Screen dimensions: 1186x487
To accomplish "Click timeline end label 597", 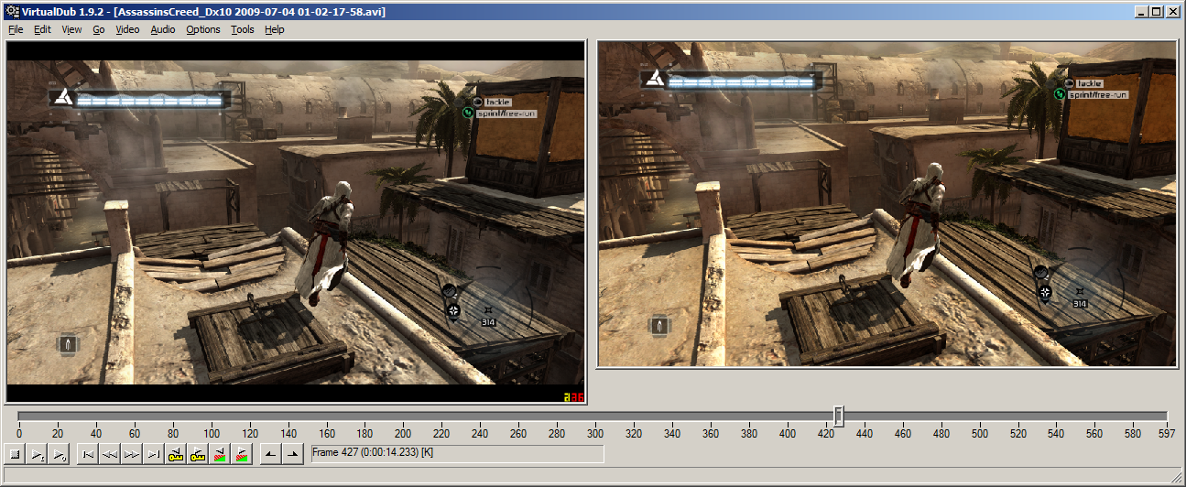I will tap(1167, 433).
